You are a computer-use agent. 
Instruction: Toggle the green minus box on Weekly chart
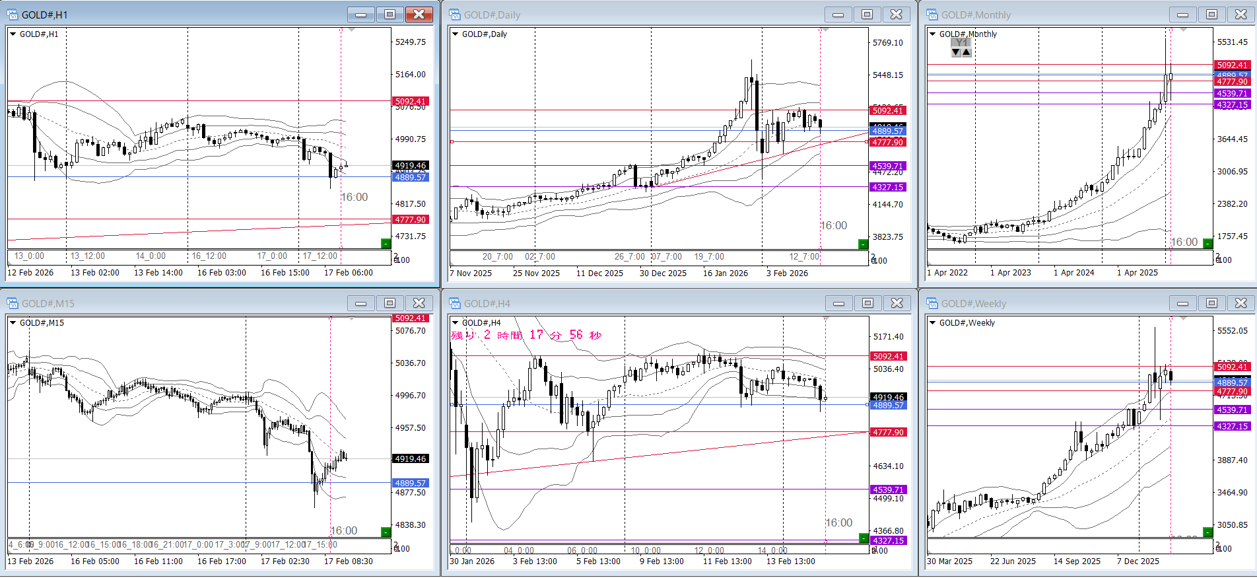pyautogui.click(x=1207, y=532)
